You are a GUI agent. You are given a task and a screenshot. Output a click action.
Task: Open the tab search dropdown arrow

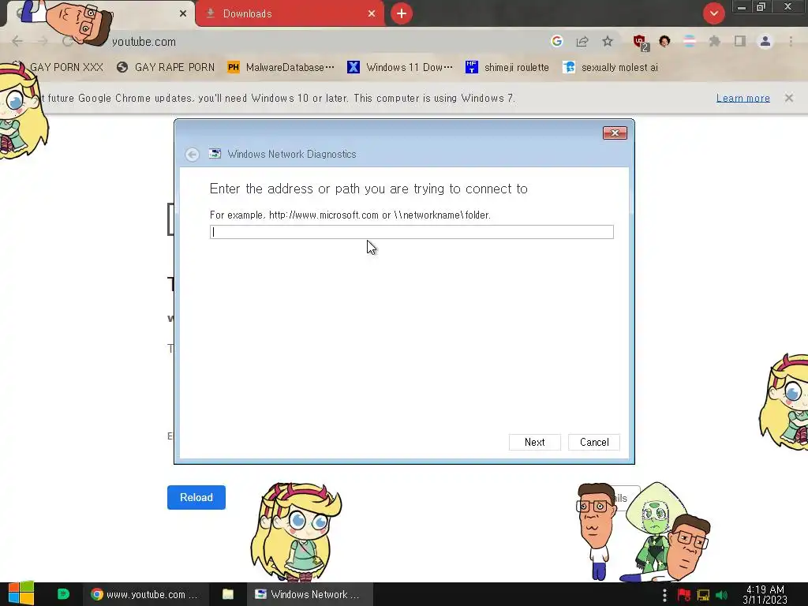[713, 13]
